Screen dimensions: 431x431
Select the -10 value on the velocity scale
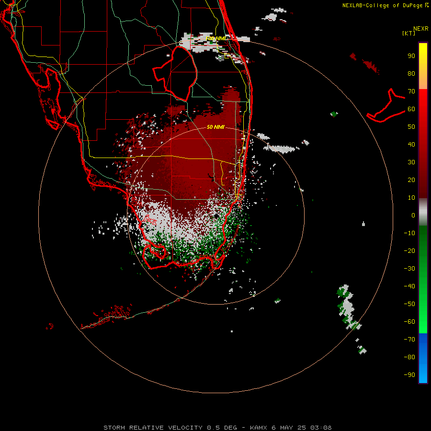click(409, 233)
